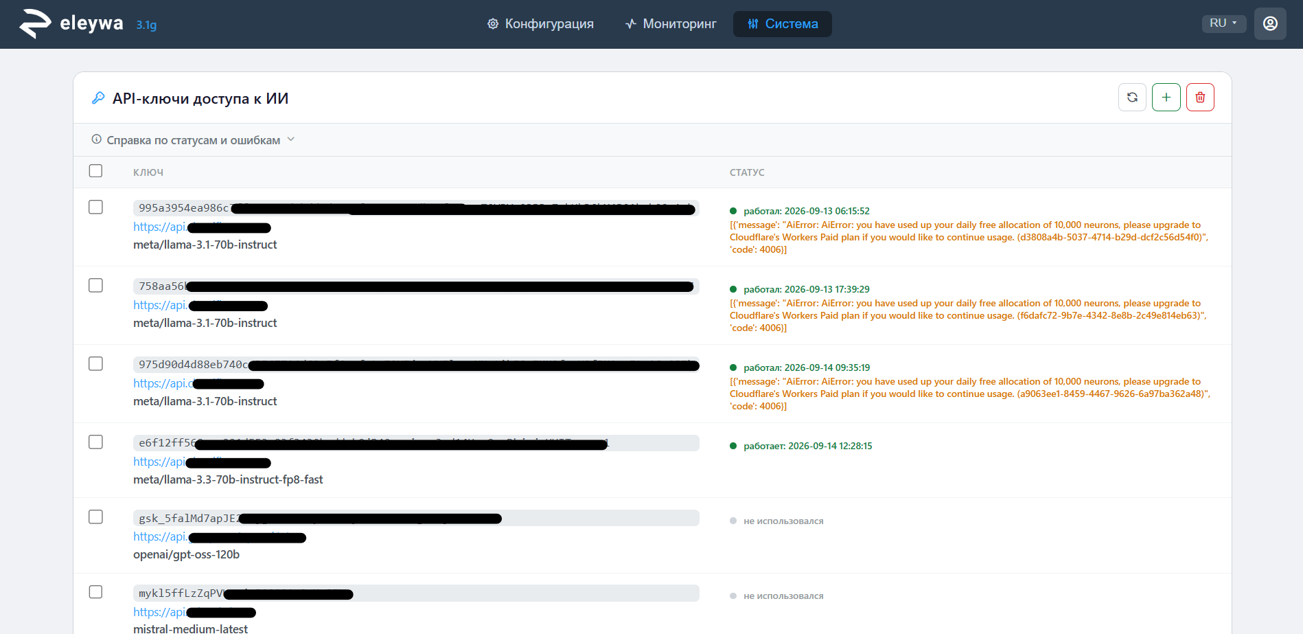Delete selected API keys
Screen dimensions: 1303x634
tap(1200, 98)
